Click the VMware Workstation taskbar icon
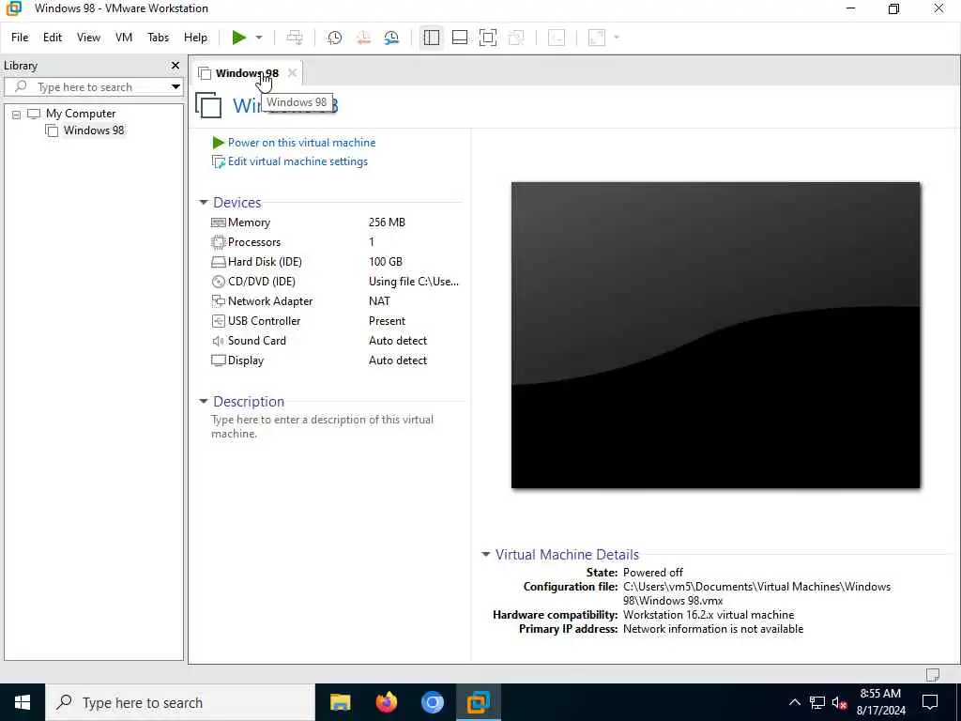The height and width of the screenshot is (721, 961). coord(478,702)
